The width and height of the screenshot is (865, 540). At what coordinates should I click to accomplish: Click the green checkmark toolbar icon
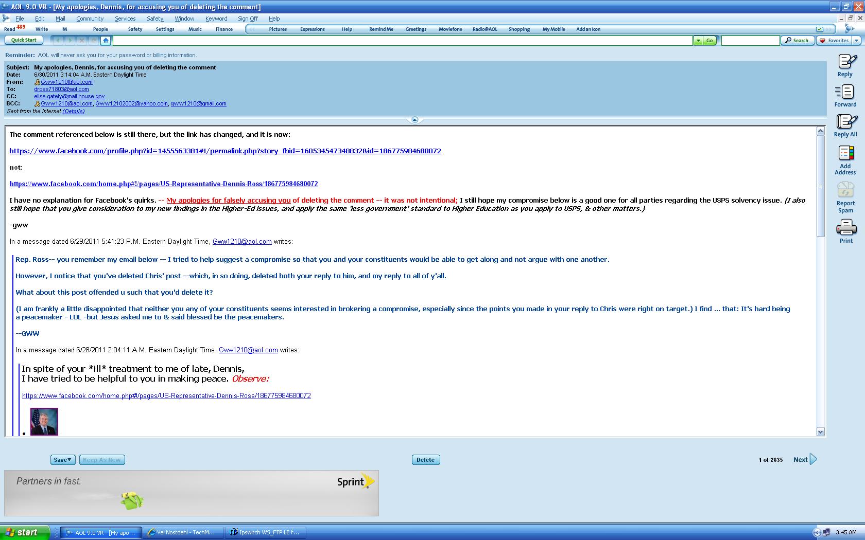pyautogui.click(x=819, y=29)
